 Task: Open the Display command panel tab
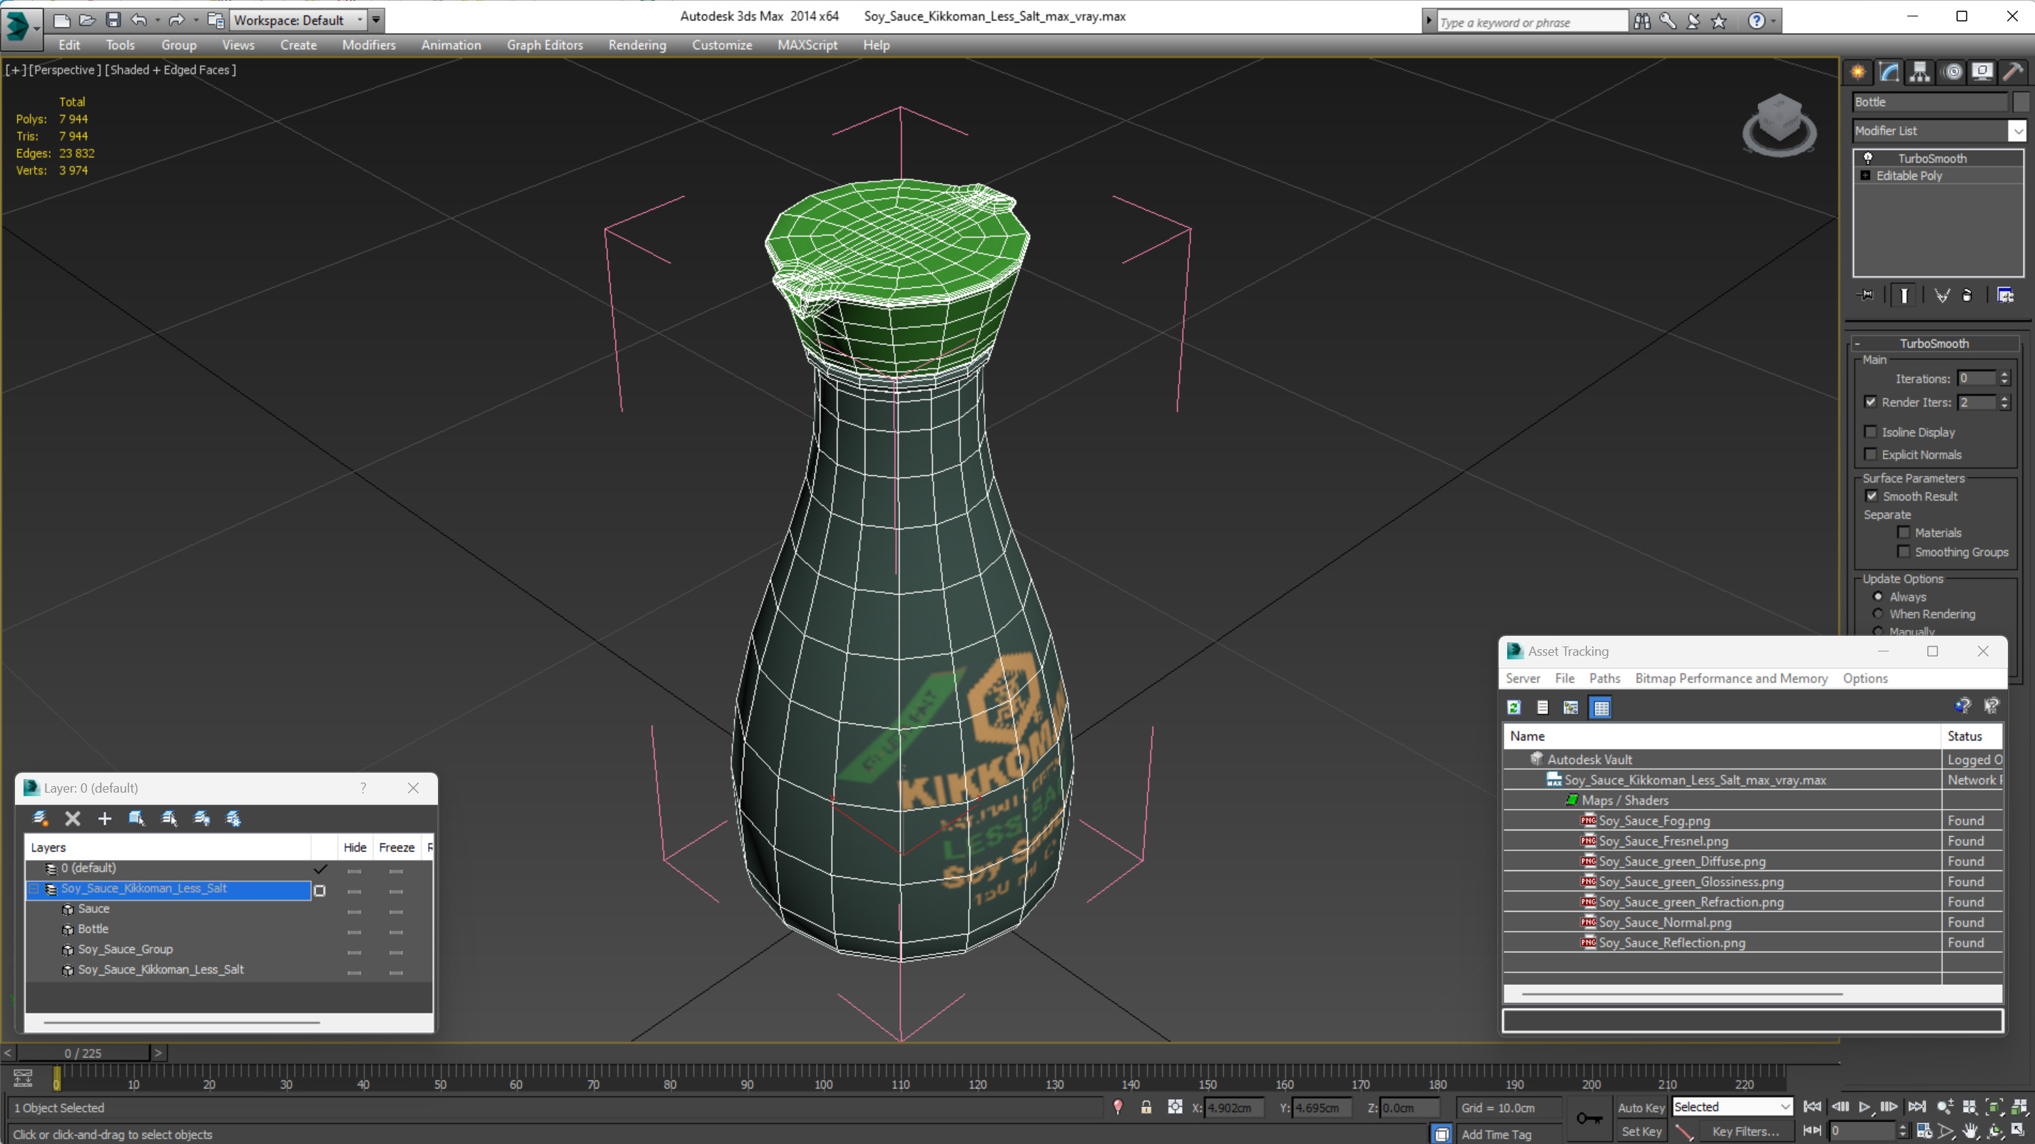click(1982, 73)
